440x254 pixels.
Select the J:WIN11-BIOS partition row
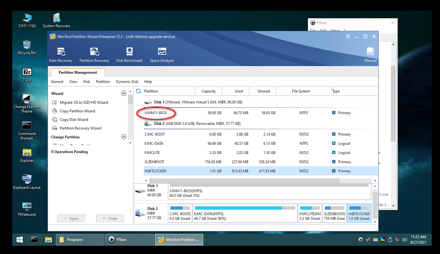tap(260, 113)
